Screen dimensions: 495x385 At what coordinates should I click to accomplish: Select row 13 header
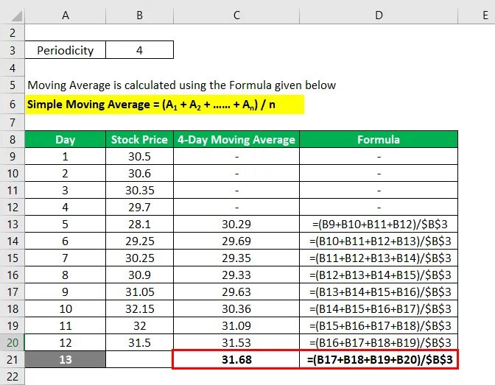tap(13, 224)
